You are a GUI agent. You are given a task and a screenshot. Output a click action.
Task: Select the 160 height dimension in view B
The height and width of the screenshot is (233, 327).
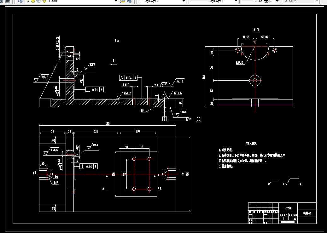tap(204, 77)
